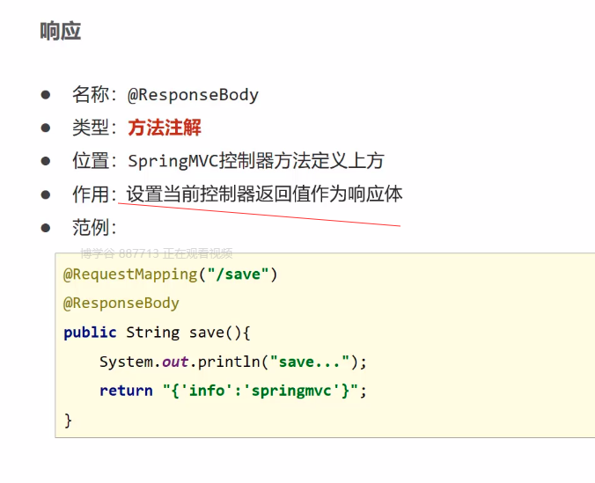Screen dimensions: 595x483
Task: Click the bullet dot before 作用
Action: [x=46, y=194]
